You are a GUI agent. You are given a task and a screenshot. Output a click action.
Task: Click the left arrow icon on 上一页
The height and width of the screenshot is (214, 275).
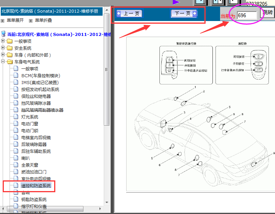click(119, 13)
